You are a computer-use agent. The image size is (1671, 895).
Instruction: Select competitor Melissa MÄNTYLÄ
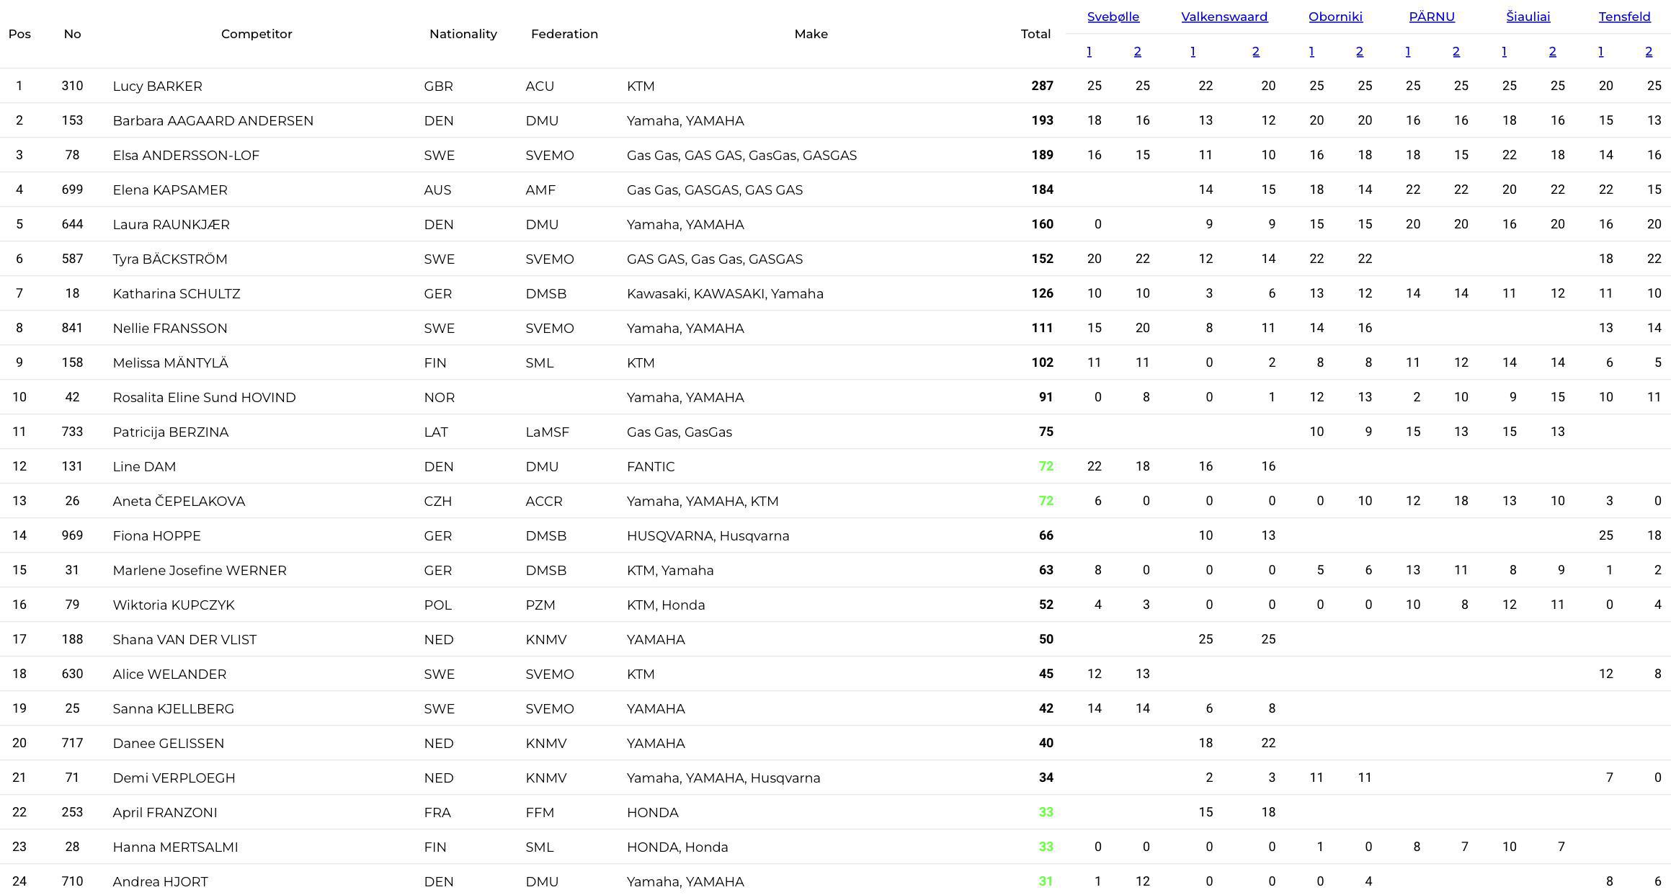[170, 362]
